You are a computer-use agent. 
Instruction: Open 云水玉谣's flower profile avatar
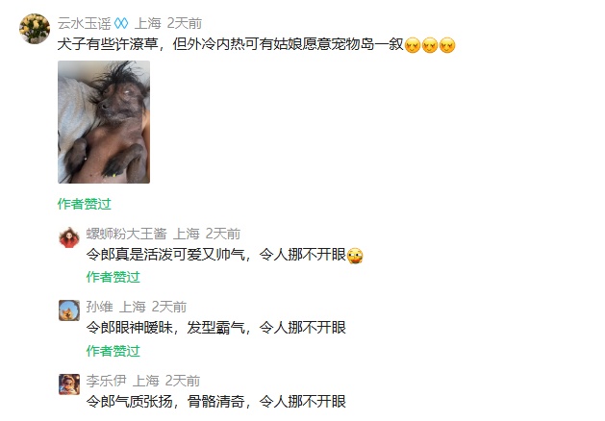[x=35, y=29]
